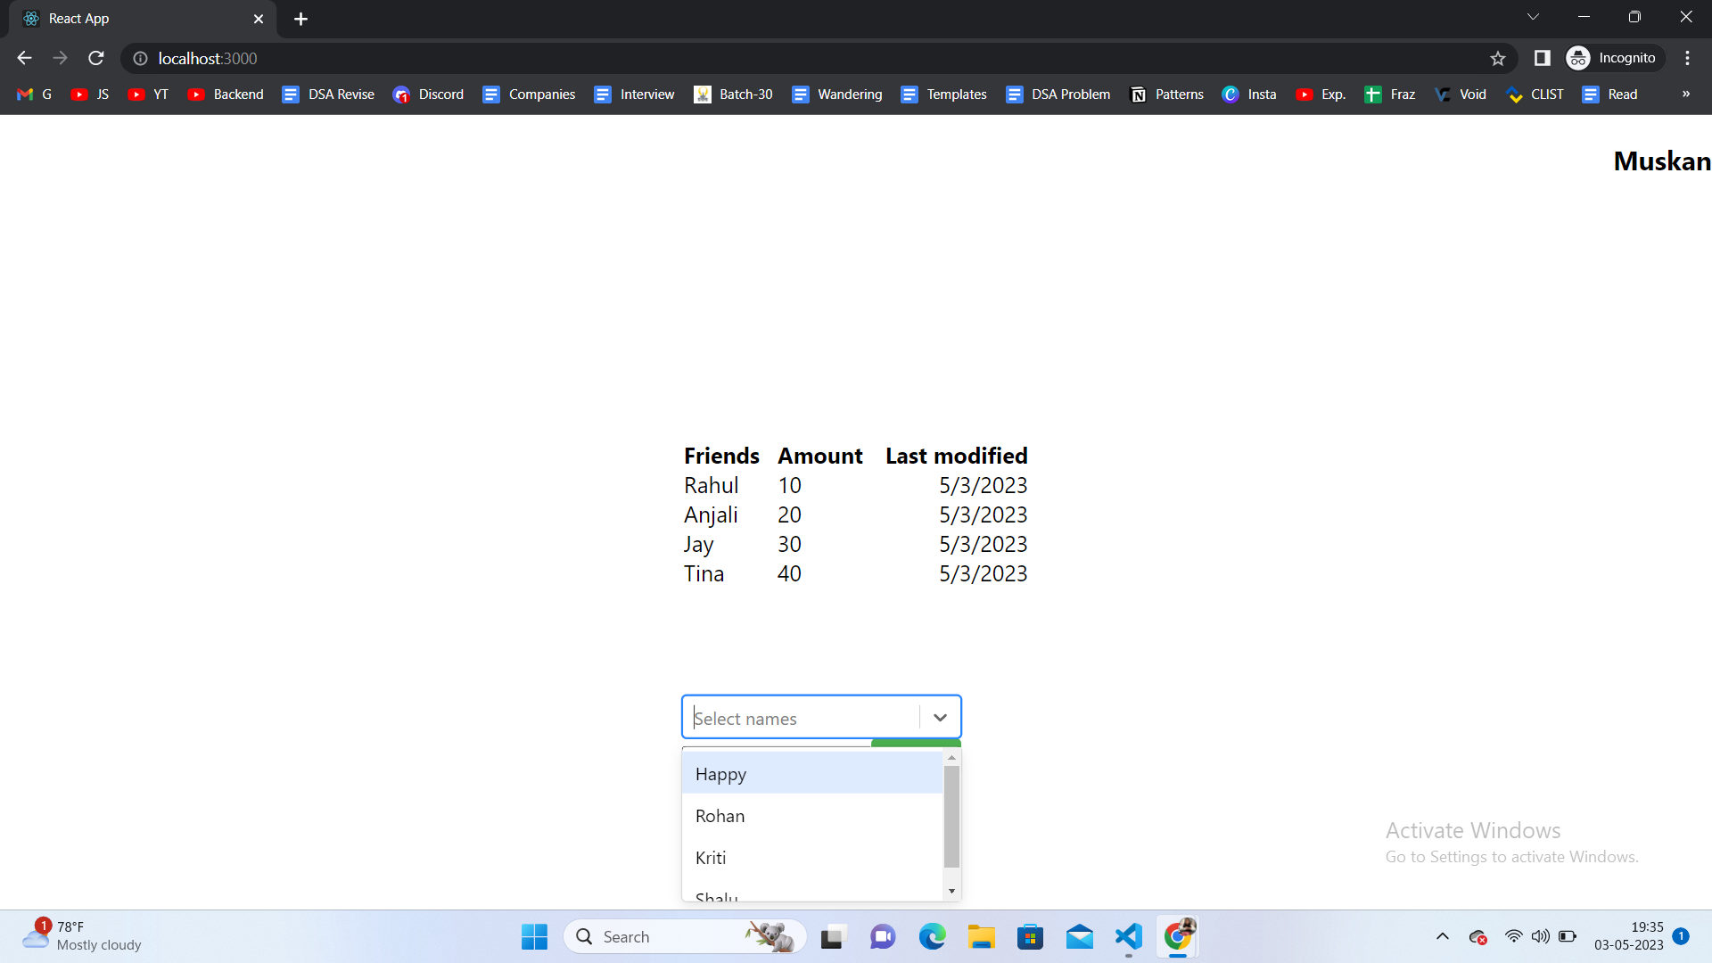The width and height of the screenshot is (1712, 963).
Task: Open the Patterns Notion bookmark
Action: point(1167,95)
